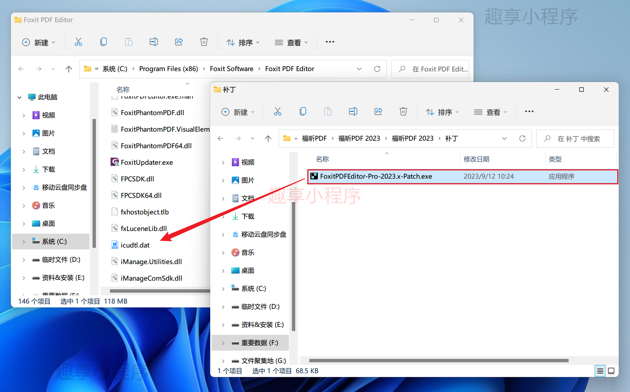Click 福昕PDF breadcrumb in 补丁 address bar
This screenshot has width=630, height=392.
314,138
